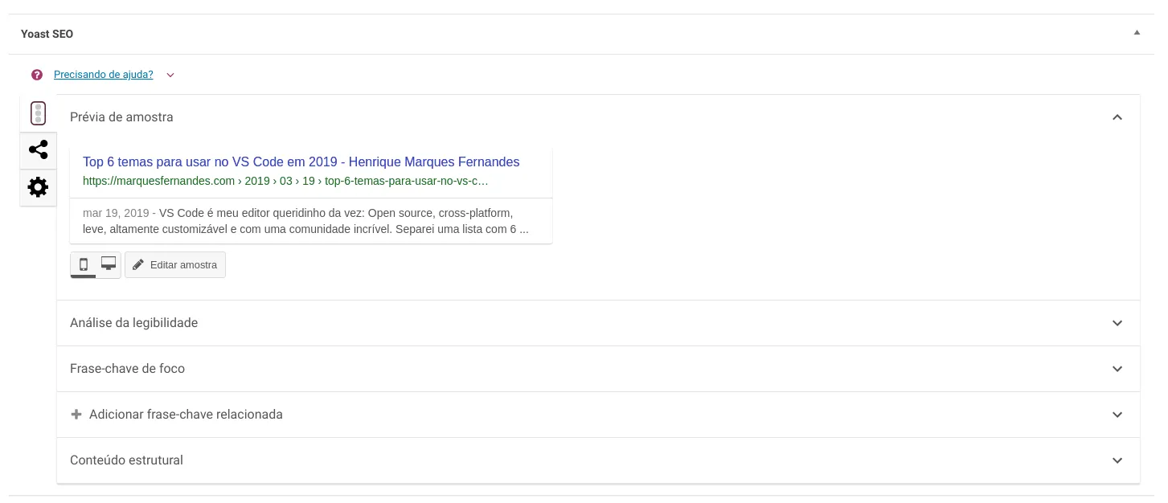Open the advanced settings gear tab
Viewport: 1168px width, 503px height.
[38, 187]
